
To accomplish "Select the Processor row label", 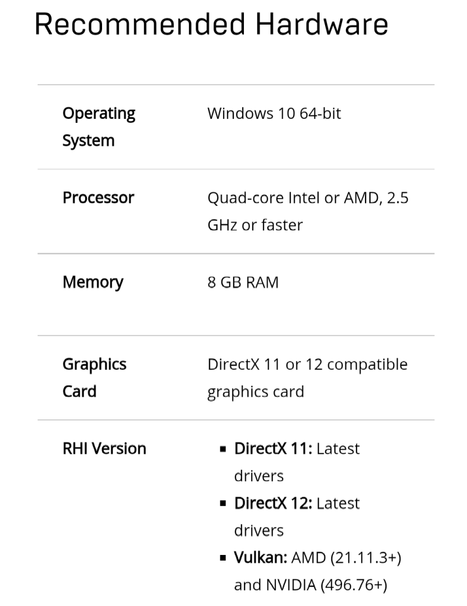I will (98, 198).
